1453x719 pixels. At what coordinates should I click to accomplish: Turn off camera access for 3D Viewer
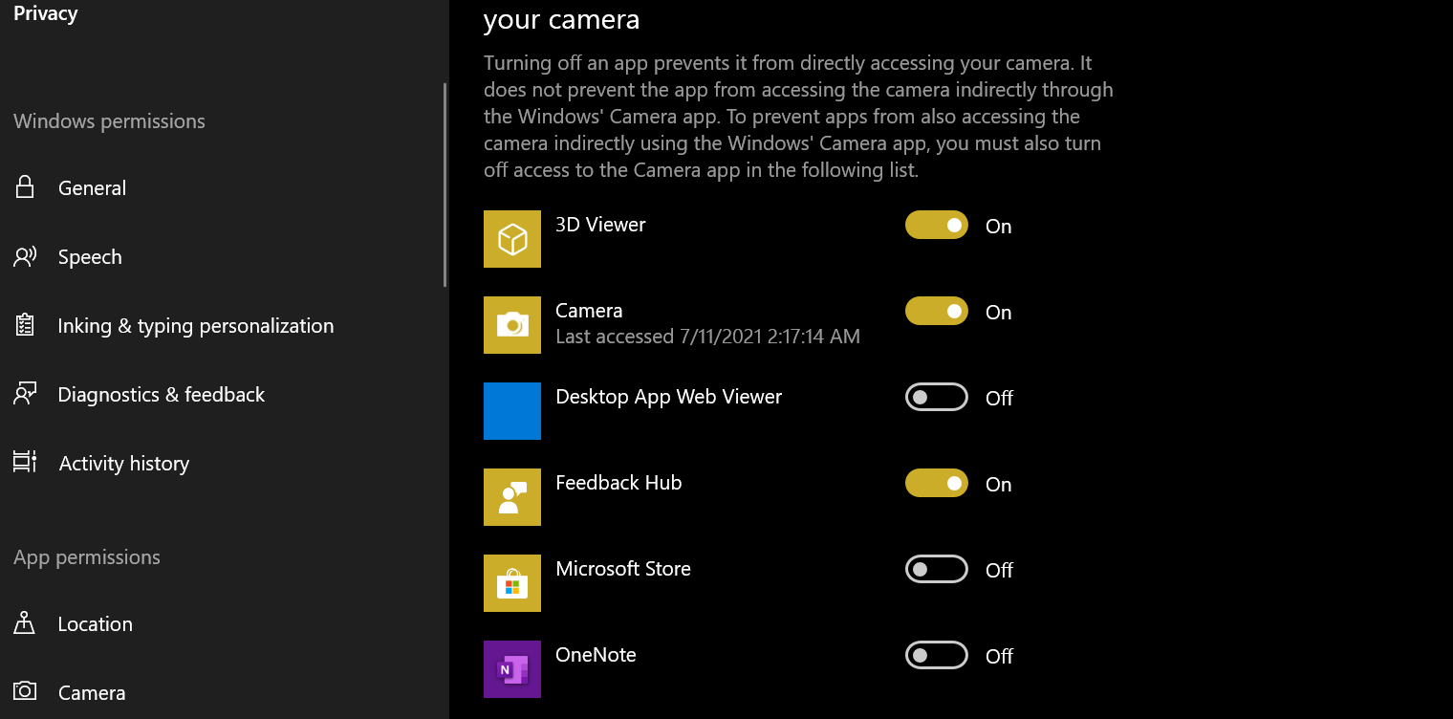tap(937, 225)
